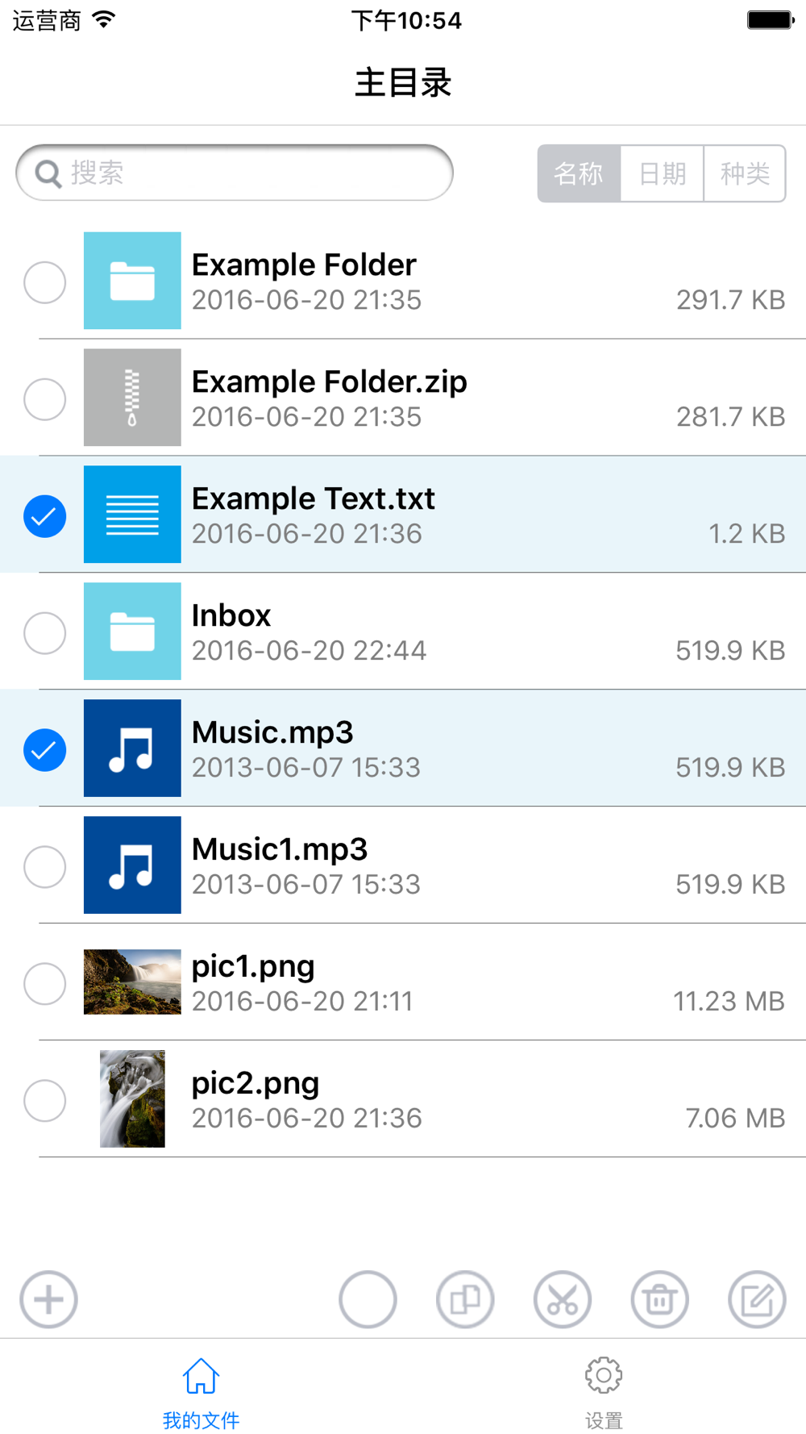Select the Inbox checkbox

pyautogui.click(x=45, y=633)
